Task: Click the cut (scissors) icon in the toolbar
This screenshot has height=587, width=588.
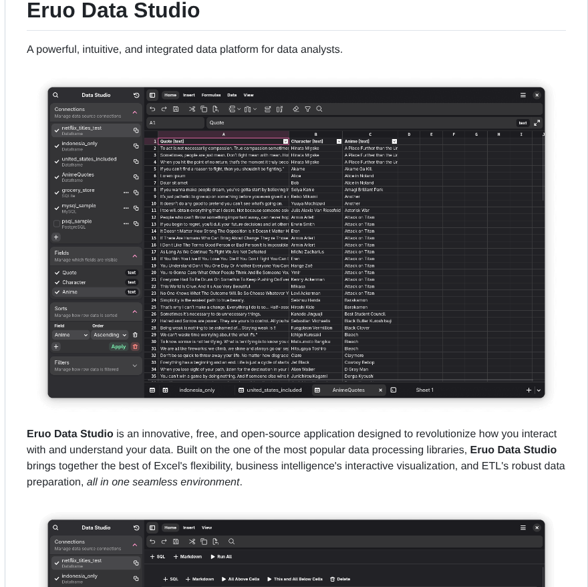Action: (x=192, y=109)
